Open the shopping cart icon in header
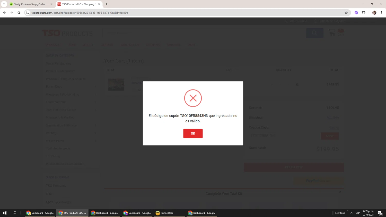The height and width of the screenshot is (217, 386). point(332,32)
